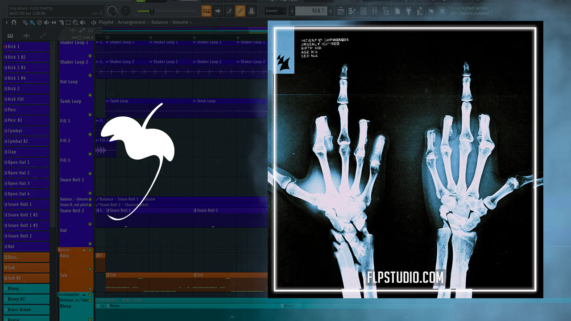
Task: Open the Playlist view icon
Action: pos(341,11)
